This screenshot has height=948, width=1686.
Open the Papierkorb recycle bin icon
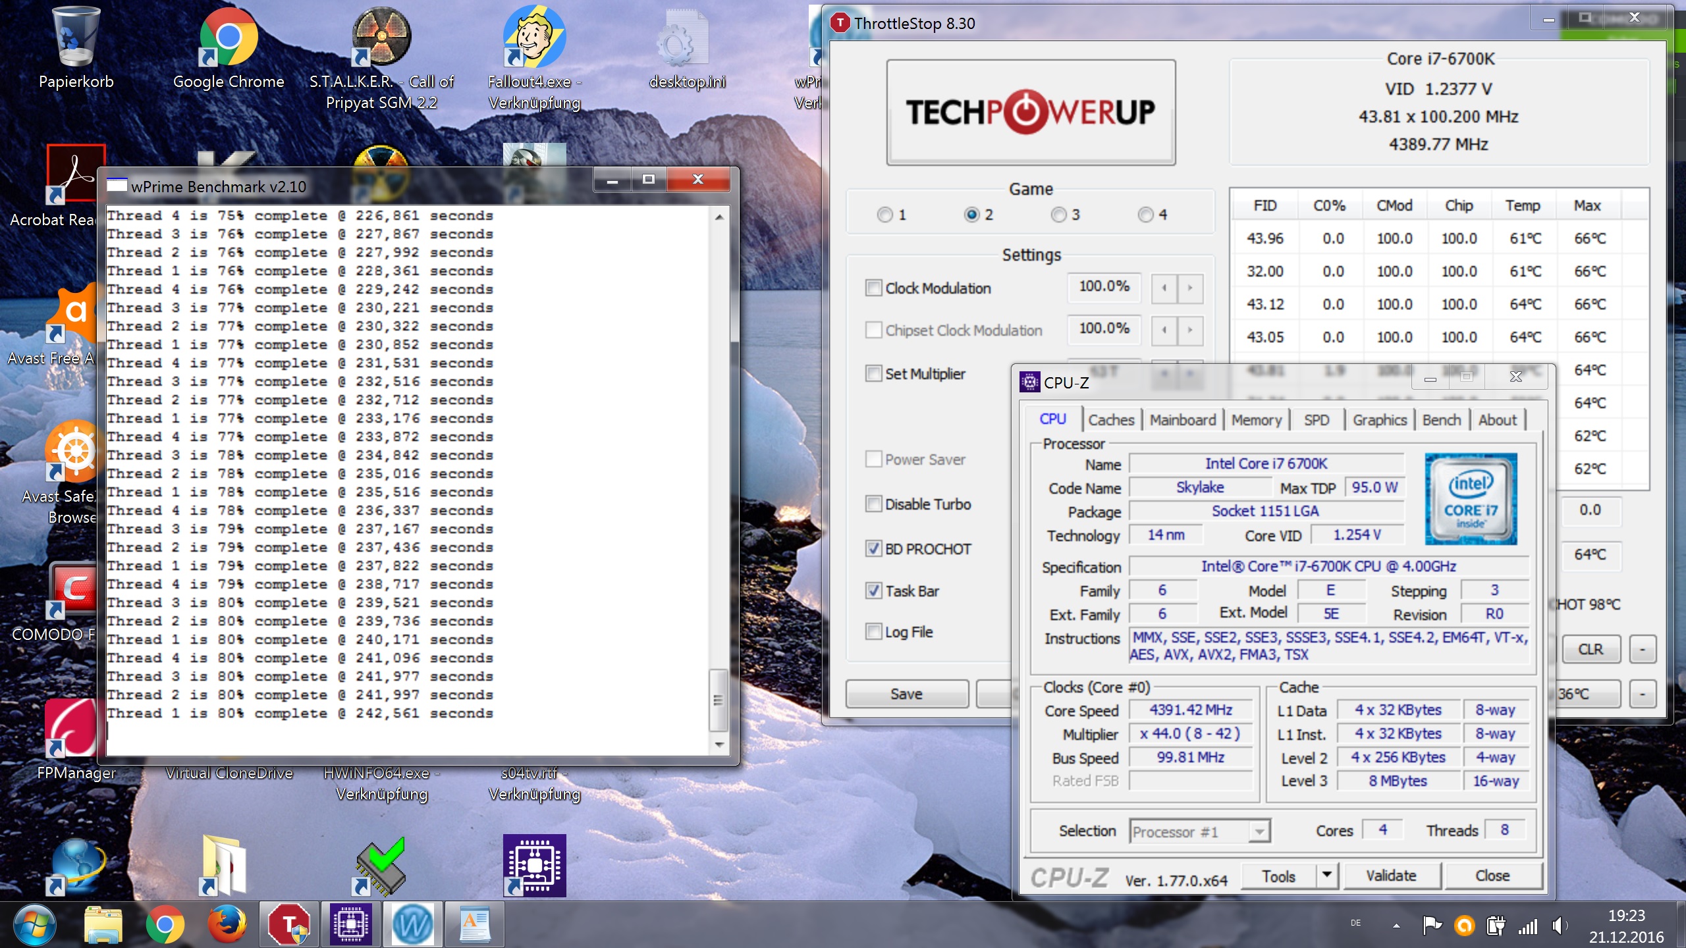76,47
